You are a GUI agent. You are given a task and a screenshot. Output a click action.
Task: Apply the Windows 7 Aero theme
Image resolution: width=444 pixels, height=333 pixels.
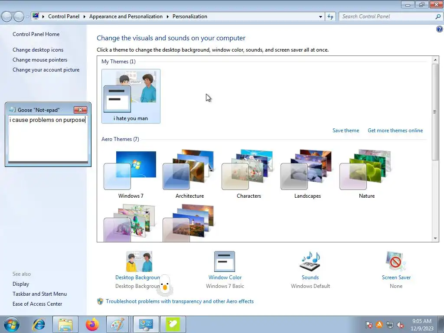coord(131,175)
